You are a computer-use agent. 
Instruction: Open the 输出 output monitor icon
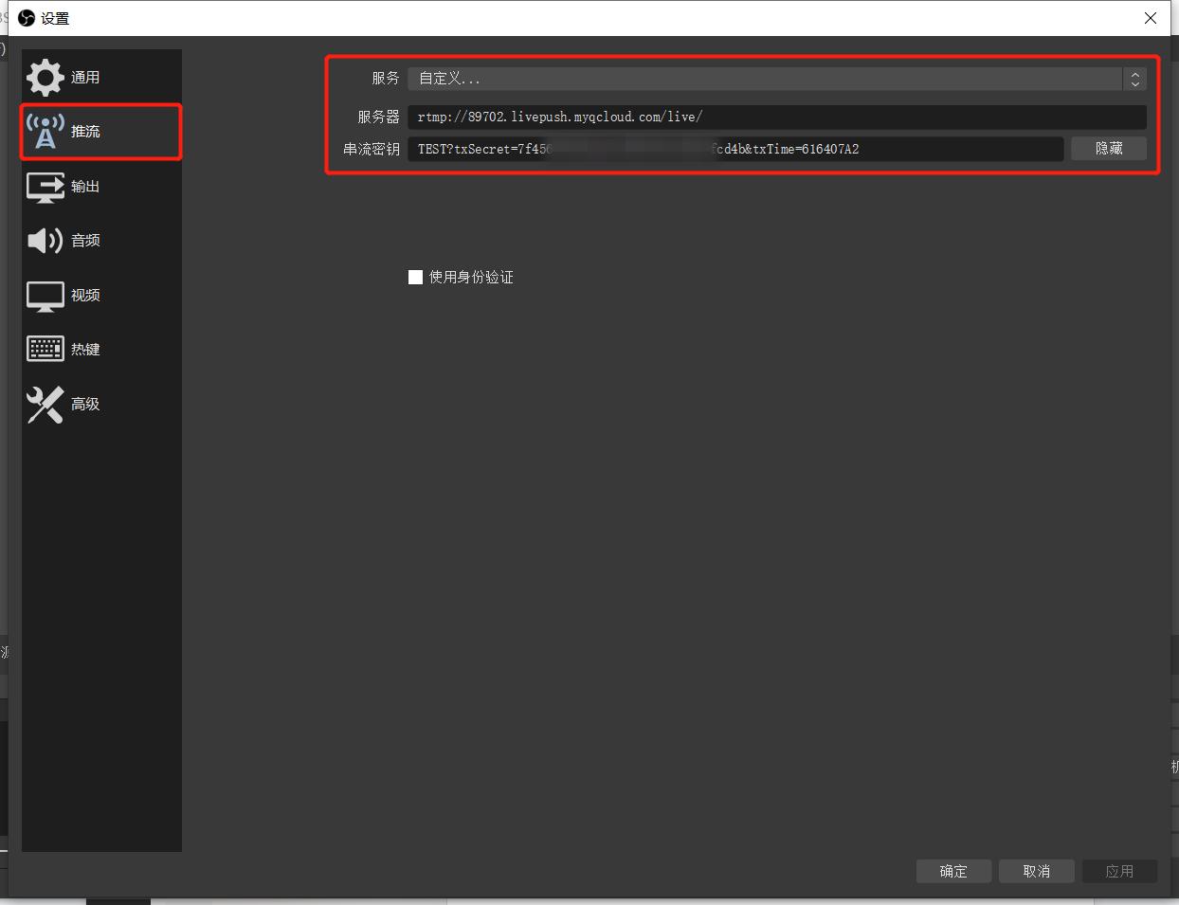[x=45, y=187]
